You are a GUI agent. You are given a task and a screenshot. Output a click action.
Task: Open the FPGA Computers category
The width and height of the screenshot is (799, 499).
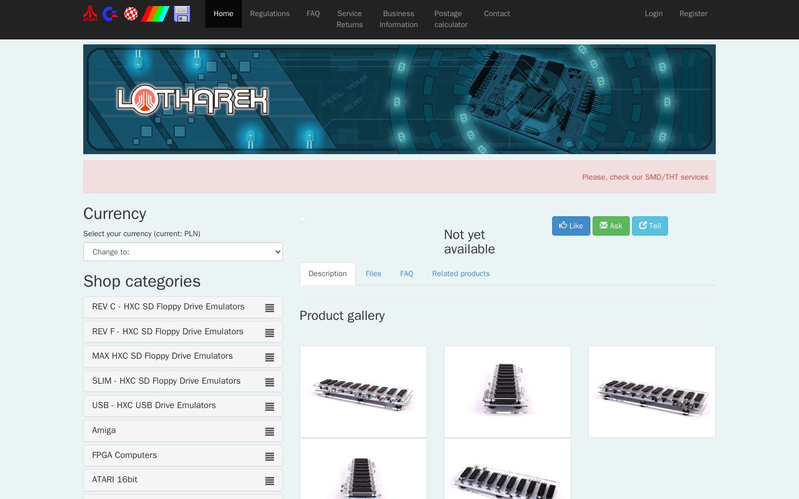124,455
